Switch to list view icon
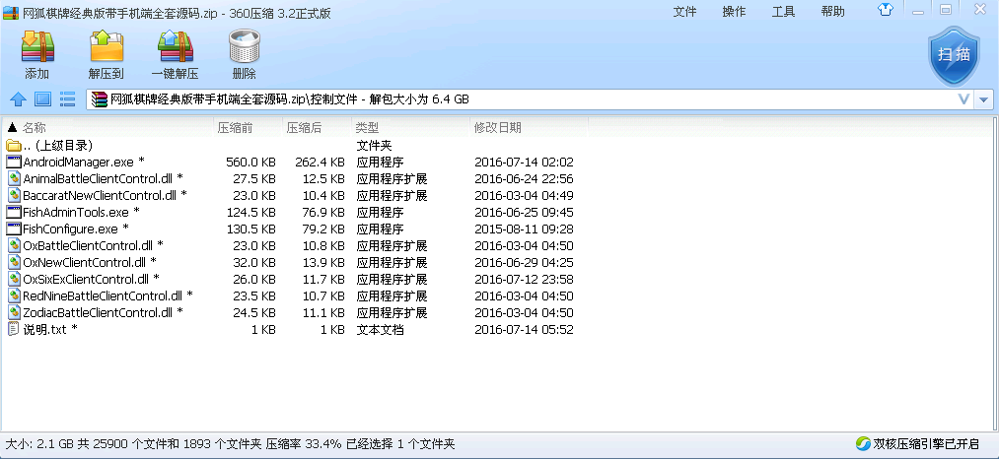 pos(68,98)
